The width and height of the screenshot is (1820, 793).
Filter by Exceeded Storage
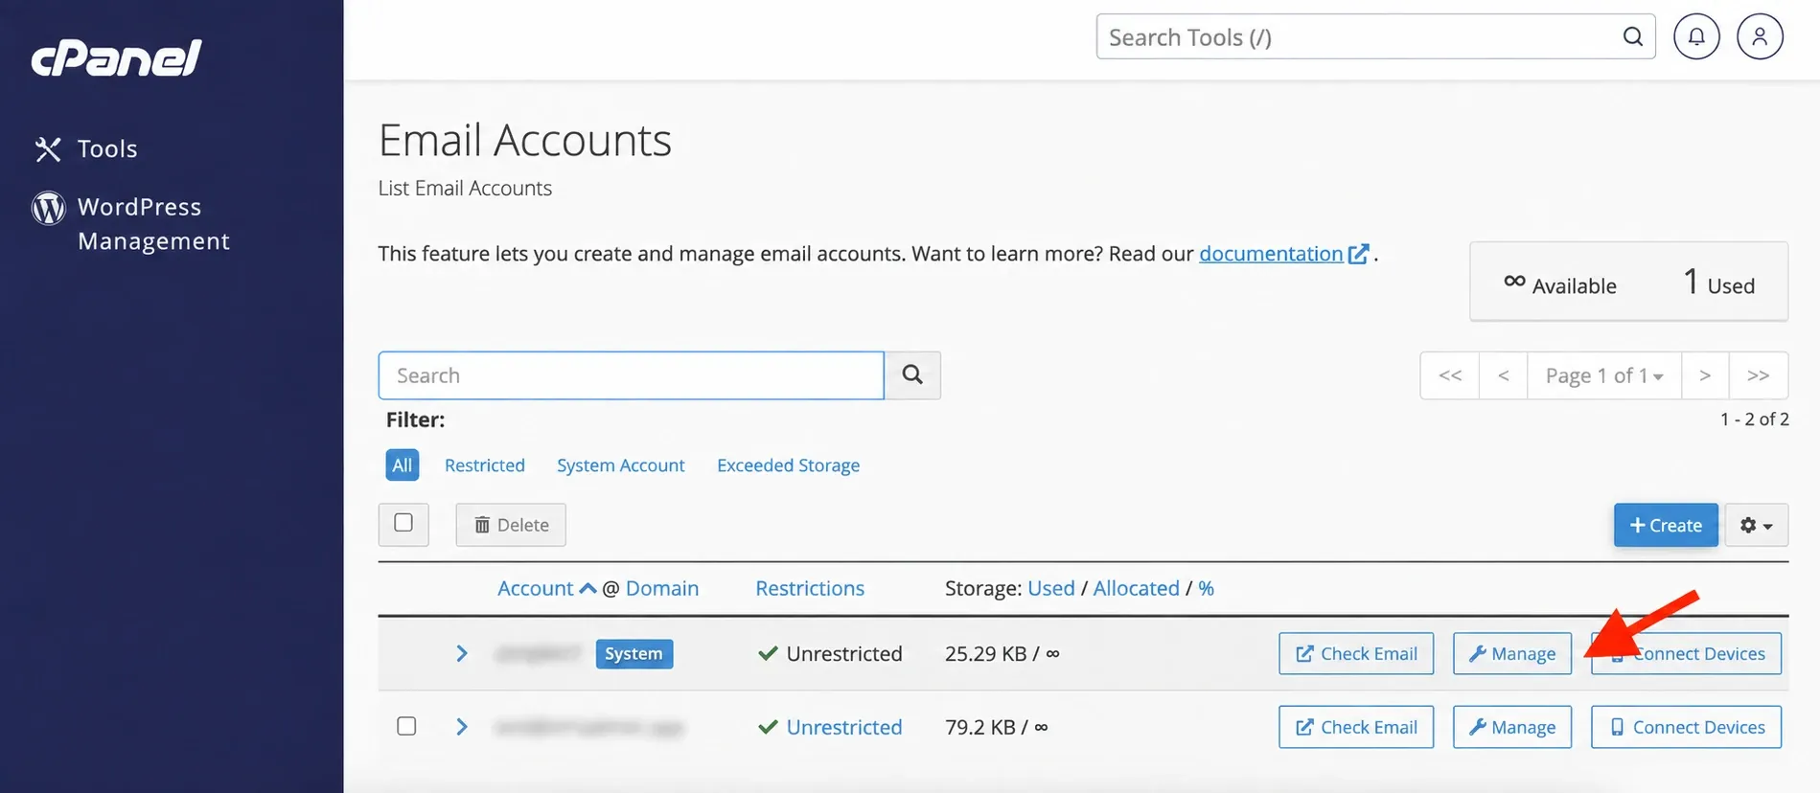point(788,465)
